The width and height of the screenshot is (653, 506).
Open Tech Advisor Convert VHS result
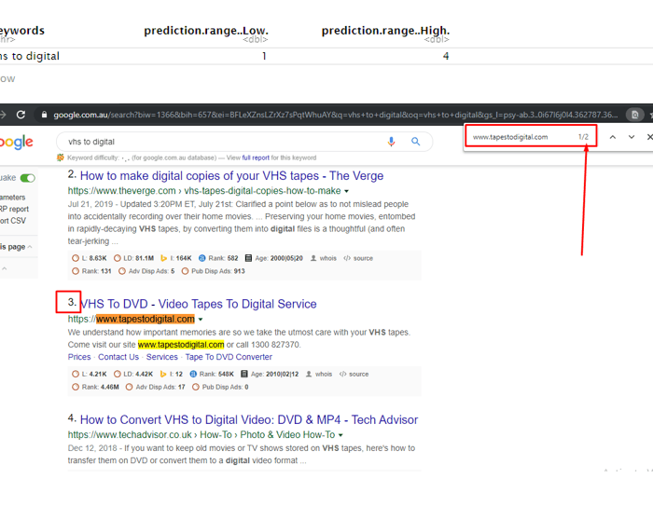249,419
